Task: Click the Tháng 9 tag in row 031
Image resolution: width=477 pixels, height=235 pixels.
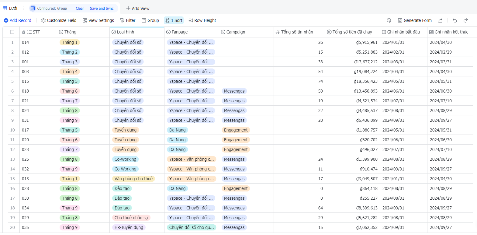Action: (70, 120)
